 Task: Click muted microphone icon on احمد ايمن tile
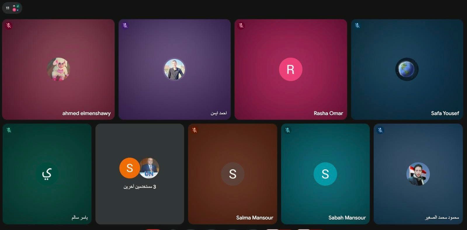[x=125, y=26]
